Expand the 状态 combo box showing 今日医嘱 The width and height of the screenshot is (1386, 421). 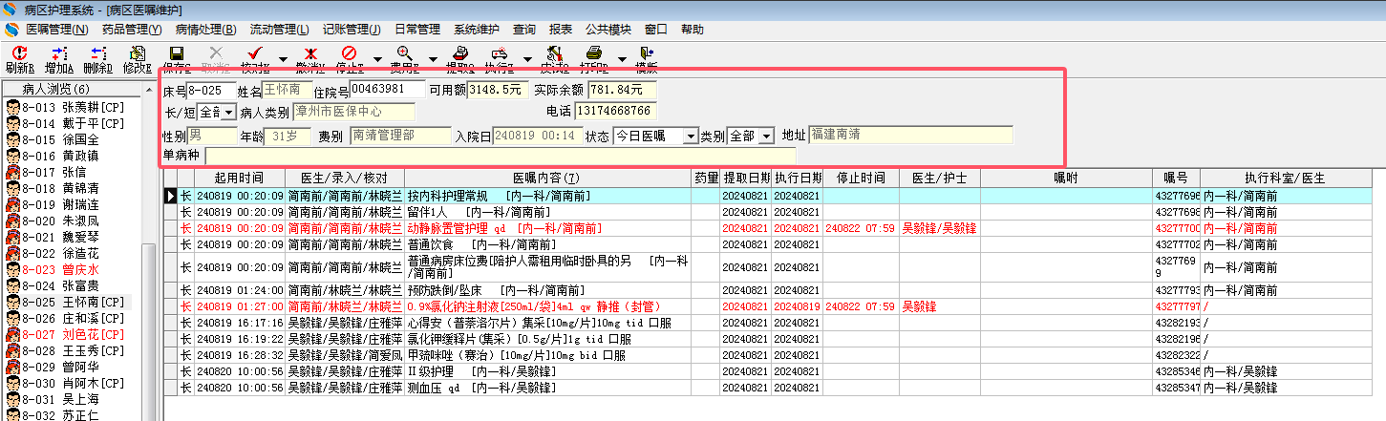[691, 137]
